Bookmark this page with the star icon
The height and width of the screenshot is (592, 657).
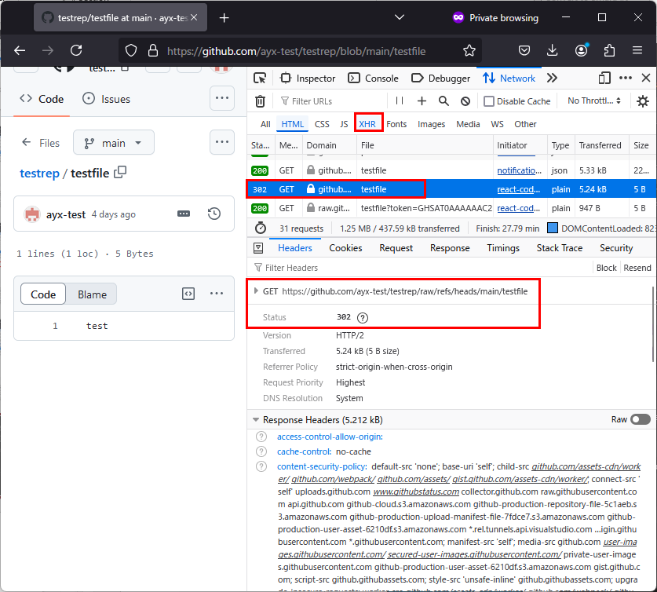[x=469, y=51]
